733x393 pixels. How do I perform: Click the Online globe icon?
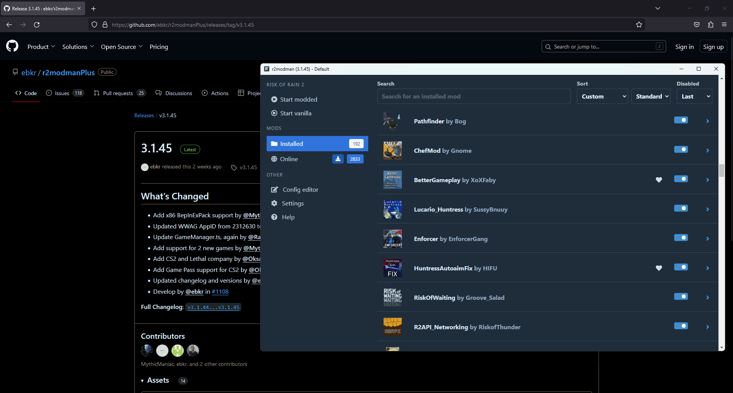tap(274, 159)
